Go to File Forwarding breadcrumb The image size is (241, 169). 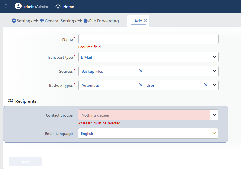[104, 21]
